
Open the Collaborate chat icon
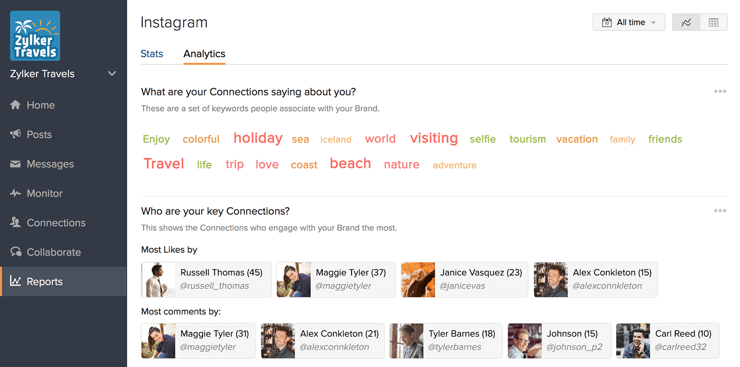tap(16, 252)
